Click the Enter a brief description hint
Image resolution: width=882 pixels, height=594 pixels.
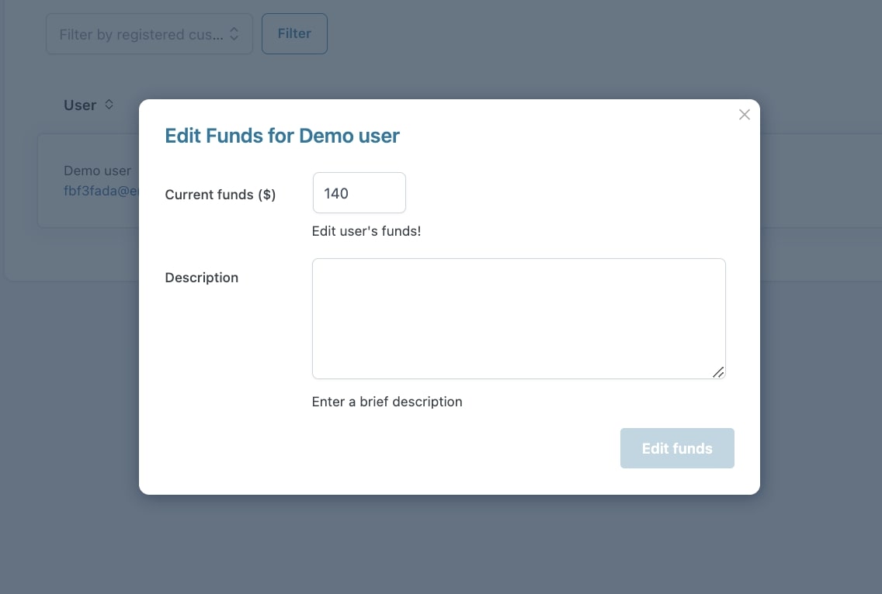click(x=387, y=402)
